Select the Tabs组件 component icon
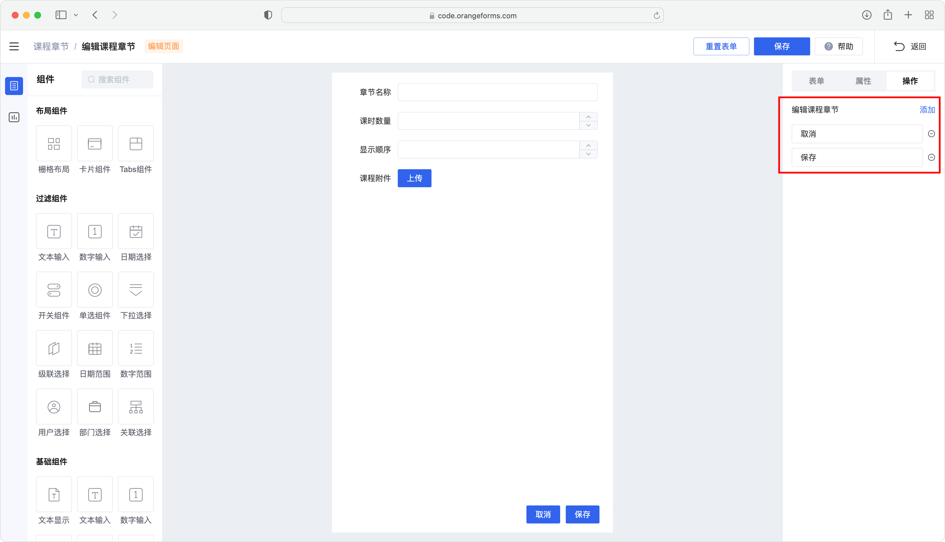This screenshot has width=945, height=542. coord(136,144)
